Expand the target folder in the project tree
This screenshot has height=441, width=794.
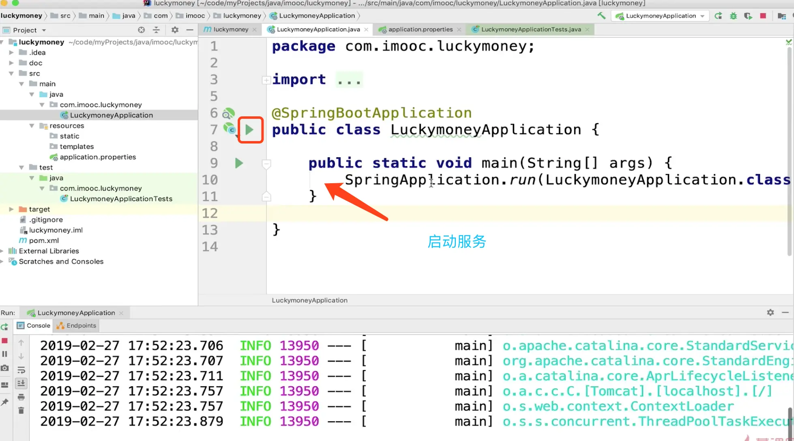pyautogui.click(x=11, y=209)
